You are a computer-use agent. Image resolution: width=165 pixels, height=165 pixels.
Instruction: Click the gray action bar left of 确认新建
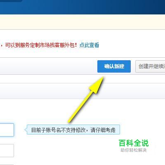pyautogui.click(x=48, y=66)
